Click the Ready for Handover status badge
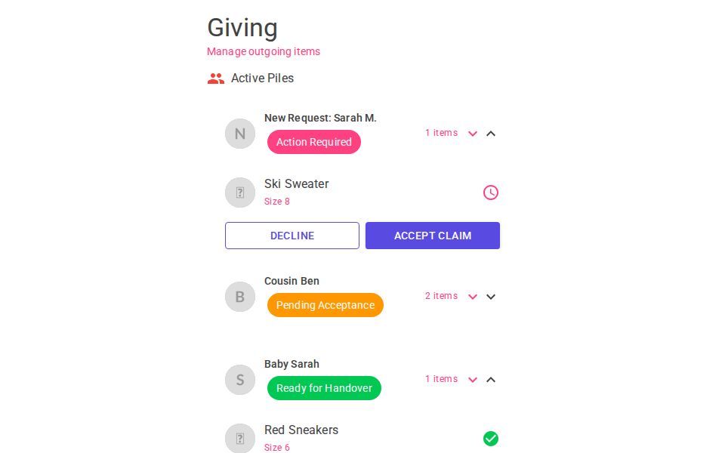The height and width of the screenshot is (453, 725). 324,388
